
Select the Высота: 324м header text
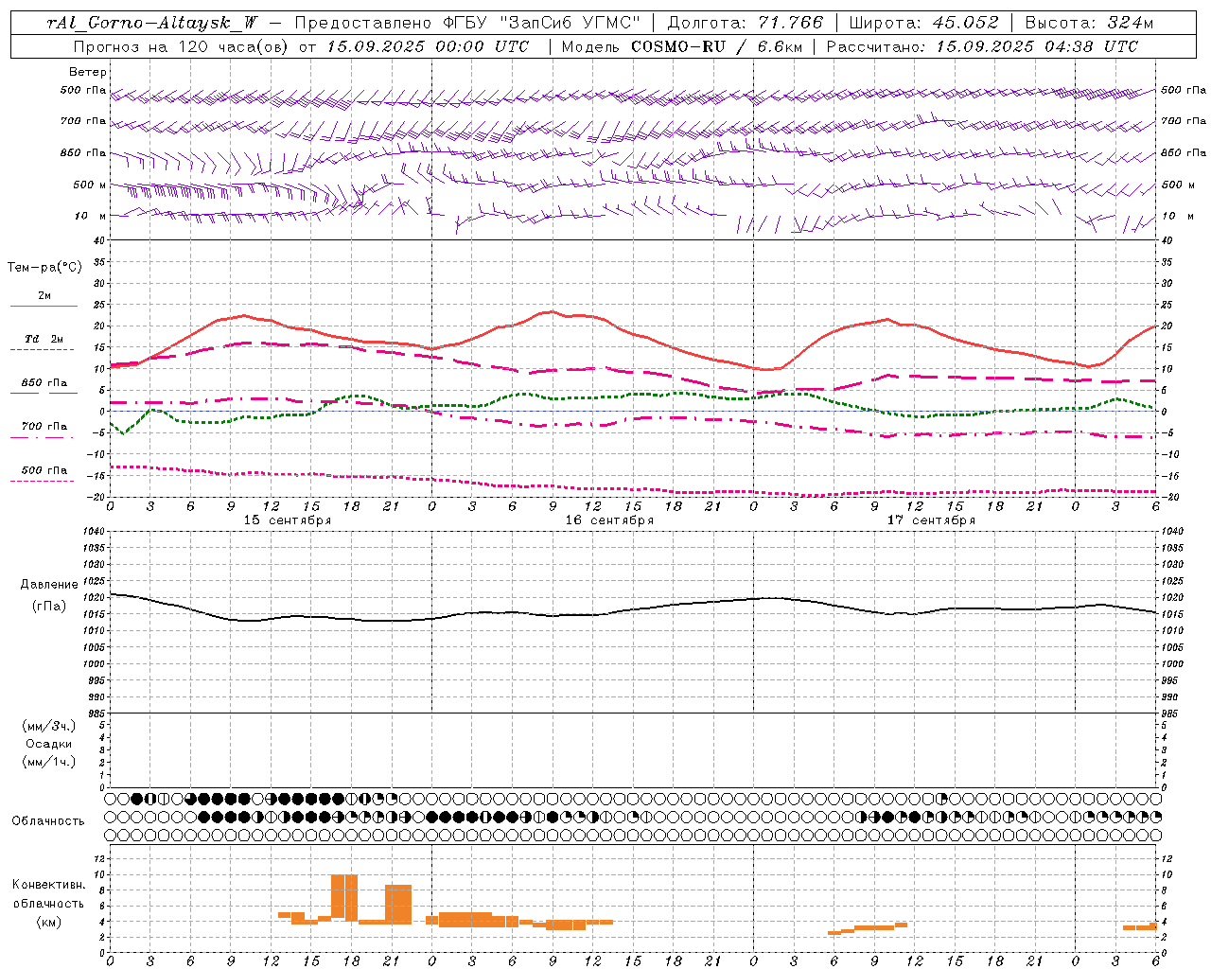click(1089, 23)
